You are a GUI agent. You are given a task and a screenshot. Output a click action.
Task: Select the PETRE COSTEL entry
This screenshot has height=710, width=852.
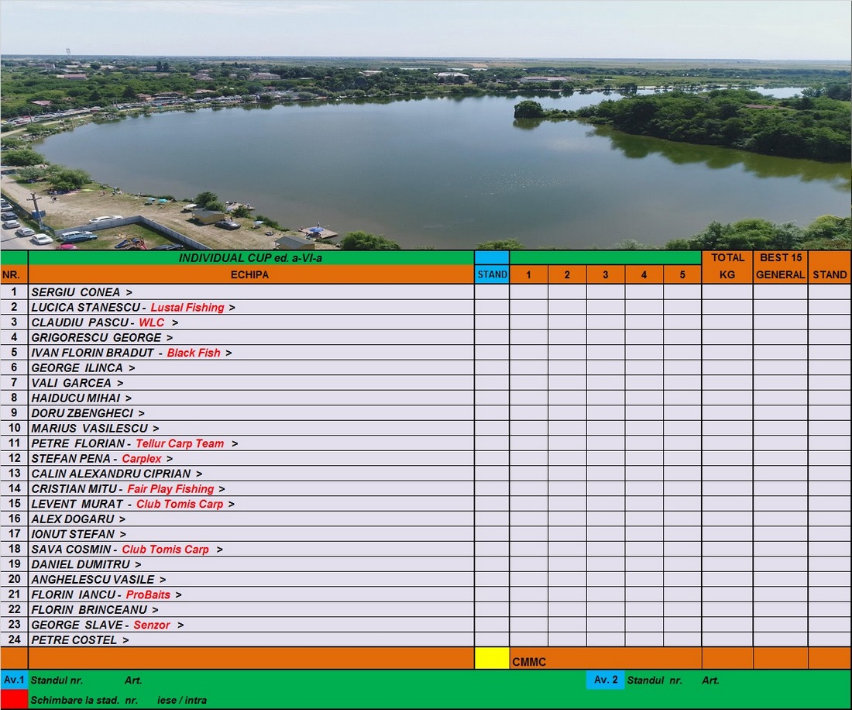click(74, 640)
